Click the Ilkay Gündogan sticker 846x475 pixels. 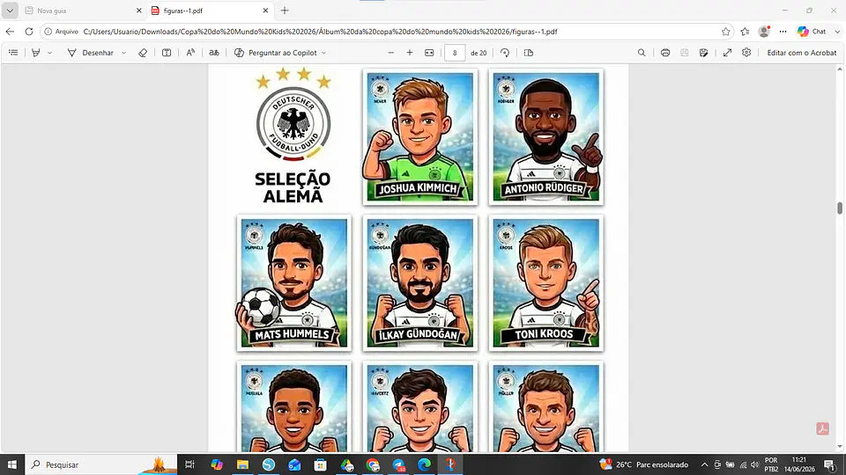(x=419, y=282)
